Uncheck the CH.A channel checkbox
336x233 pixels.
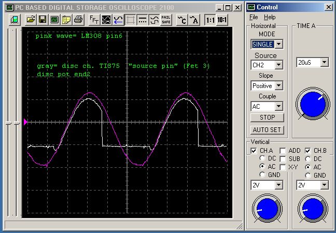point(253,151)
